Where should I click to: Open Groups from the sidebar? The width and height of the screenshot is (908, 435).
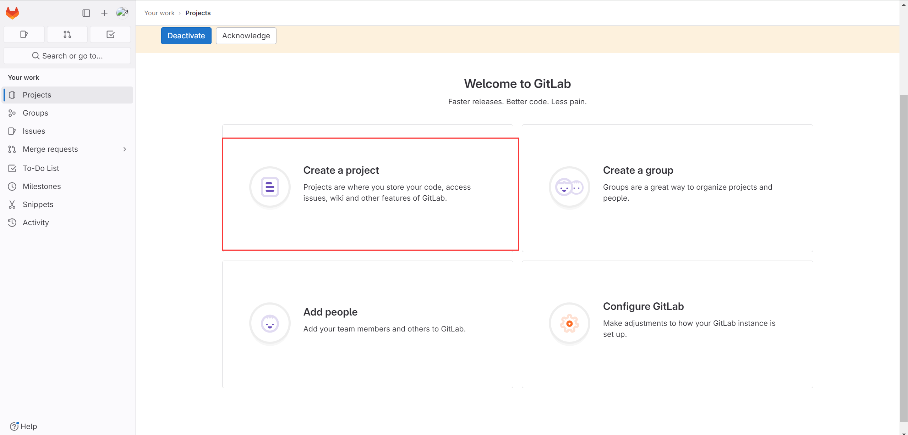coord(35,113)
